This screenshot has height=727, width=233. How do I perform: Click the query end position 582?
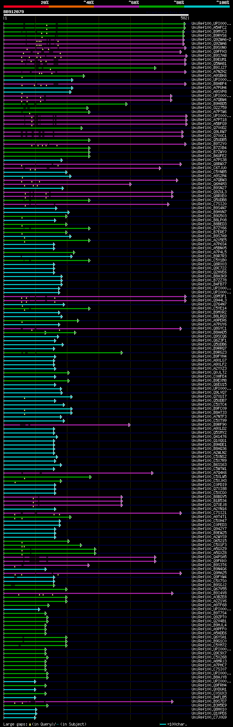click(x=184, y=18)
